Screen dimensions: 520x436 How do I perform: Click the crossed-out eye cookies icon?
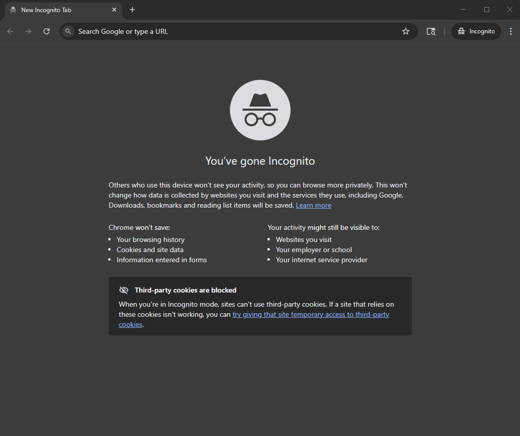coord(124,290)
